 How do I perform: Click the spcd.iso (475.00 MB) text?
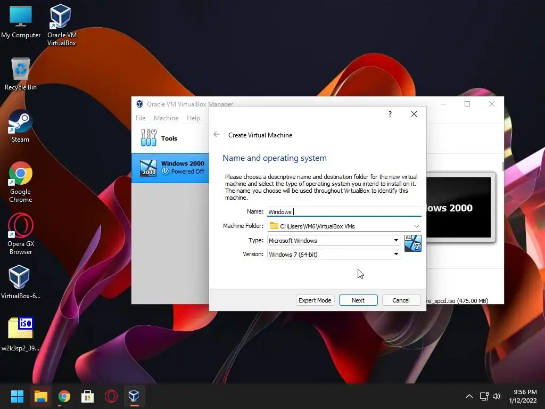tap(458, 301)
